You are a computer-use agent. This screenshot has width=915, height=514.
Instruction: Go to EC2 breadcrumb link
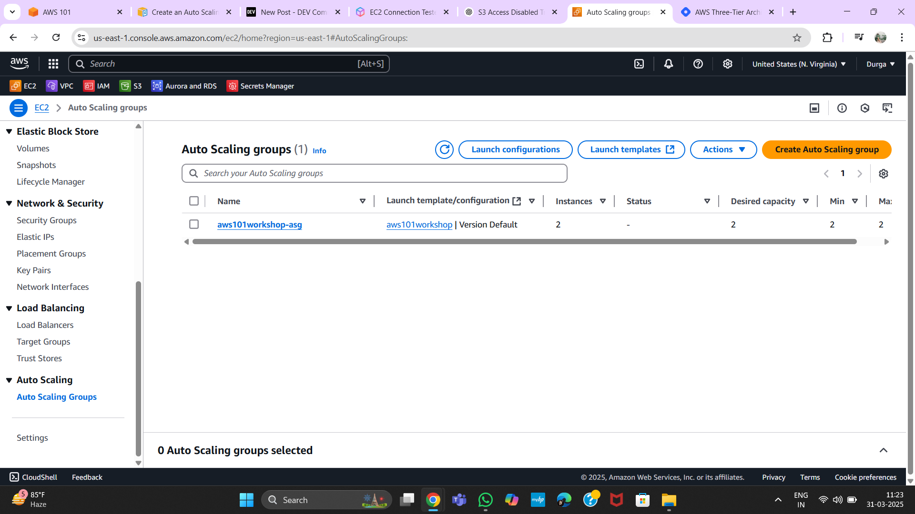tap(42, 108)
